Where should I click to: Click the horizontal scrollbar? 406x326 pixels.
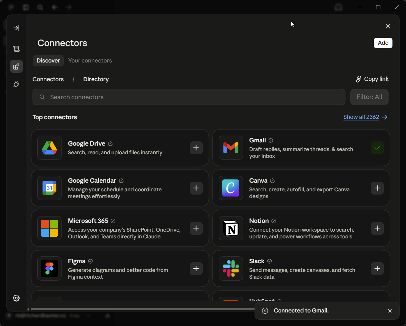142,309
